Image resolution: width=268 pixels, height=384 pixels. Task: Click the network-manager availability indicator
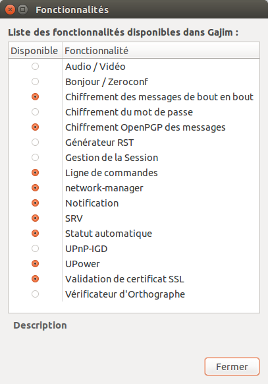(35, 188)
